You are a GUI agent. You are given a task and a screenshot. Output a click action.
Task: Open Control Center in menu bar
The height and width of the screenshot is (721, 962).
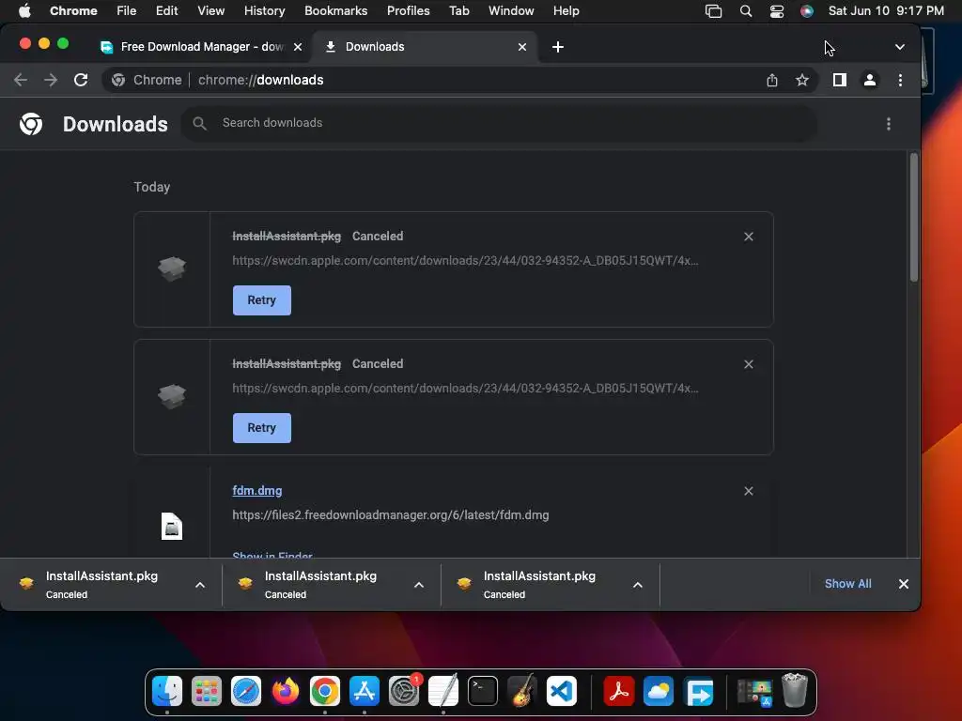pos(777,11)
